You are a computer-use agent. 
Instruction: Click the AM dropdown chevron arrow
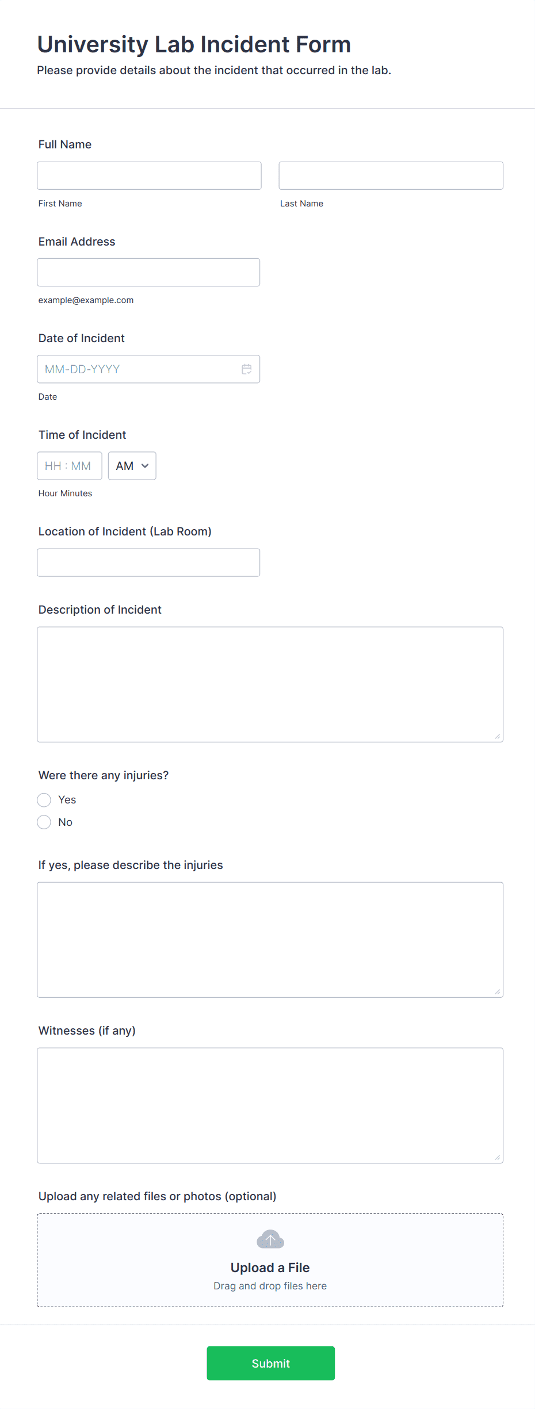pos(145,466)
